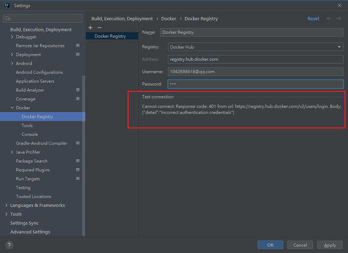This screenshot has height=253, width=348.
Task: Expand the Tools top-level section
Action: tap(6, 214)
